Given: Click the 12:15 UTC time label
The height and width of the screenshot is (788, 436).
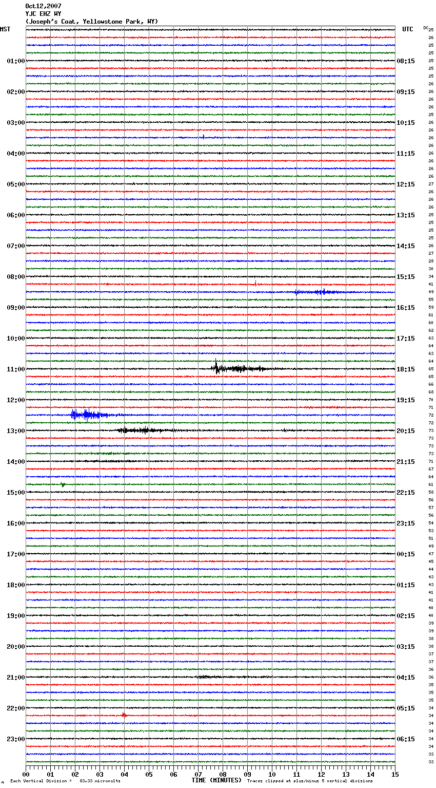Looking at the screenshot, I should tap(406, 184).
